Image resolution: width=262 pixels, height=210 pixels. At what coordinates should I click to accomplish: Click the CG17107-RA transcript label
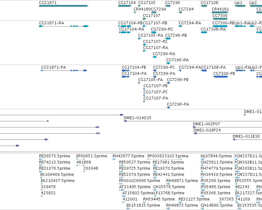(155, 48)
